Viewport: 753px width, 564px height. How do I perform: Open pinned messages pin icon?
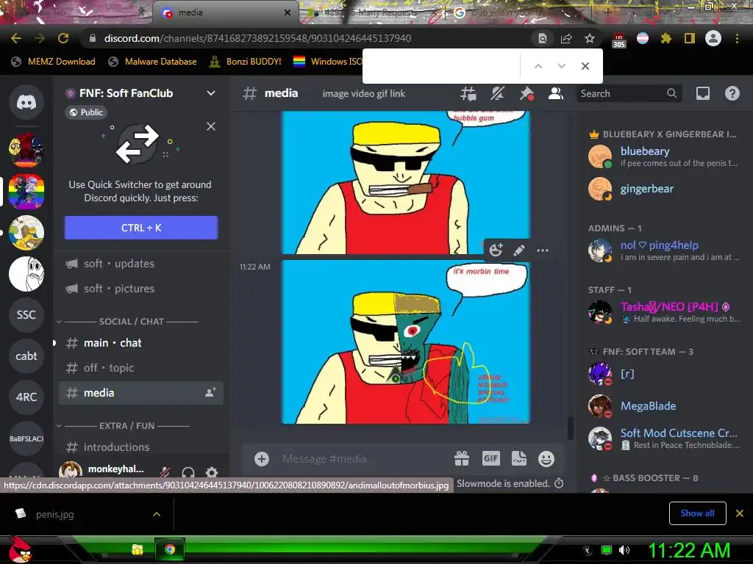(x=527, y=93)
